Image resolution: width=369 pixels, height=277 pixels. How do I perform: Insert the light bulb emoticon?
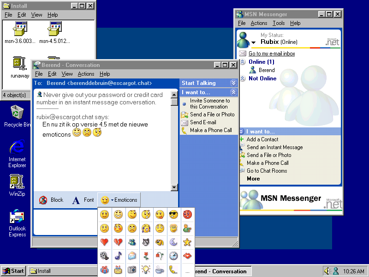[146, 270]
